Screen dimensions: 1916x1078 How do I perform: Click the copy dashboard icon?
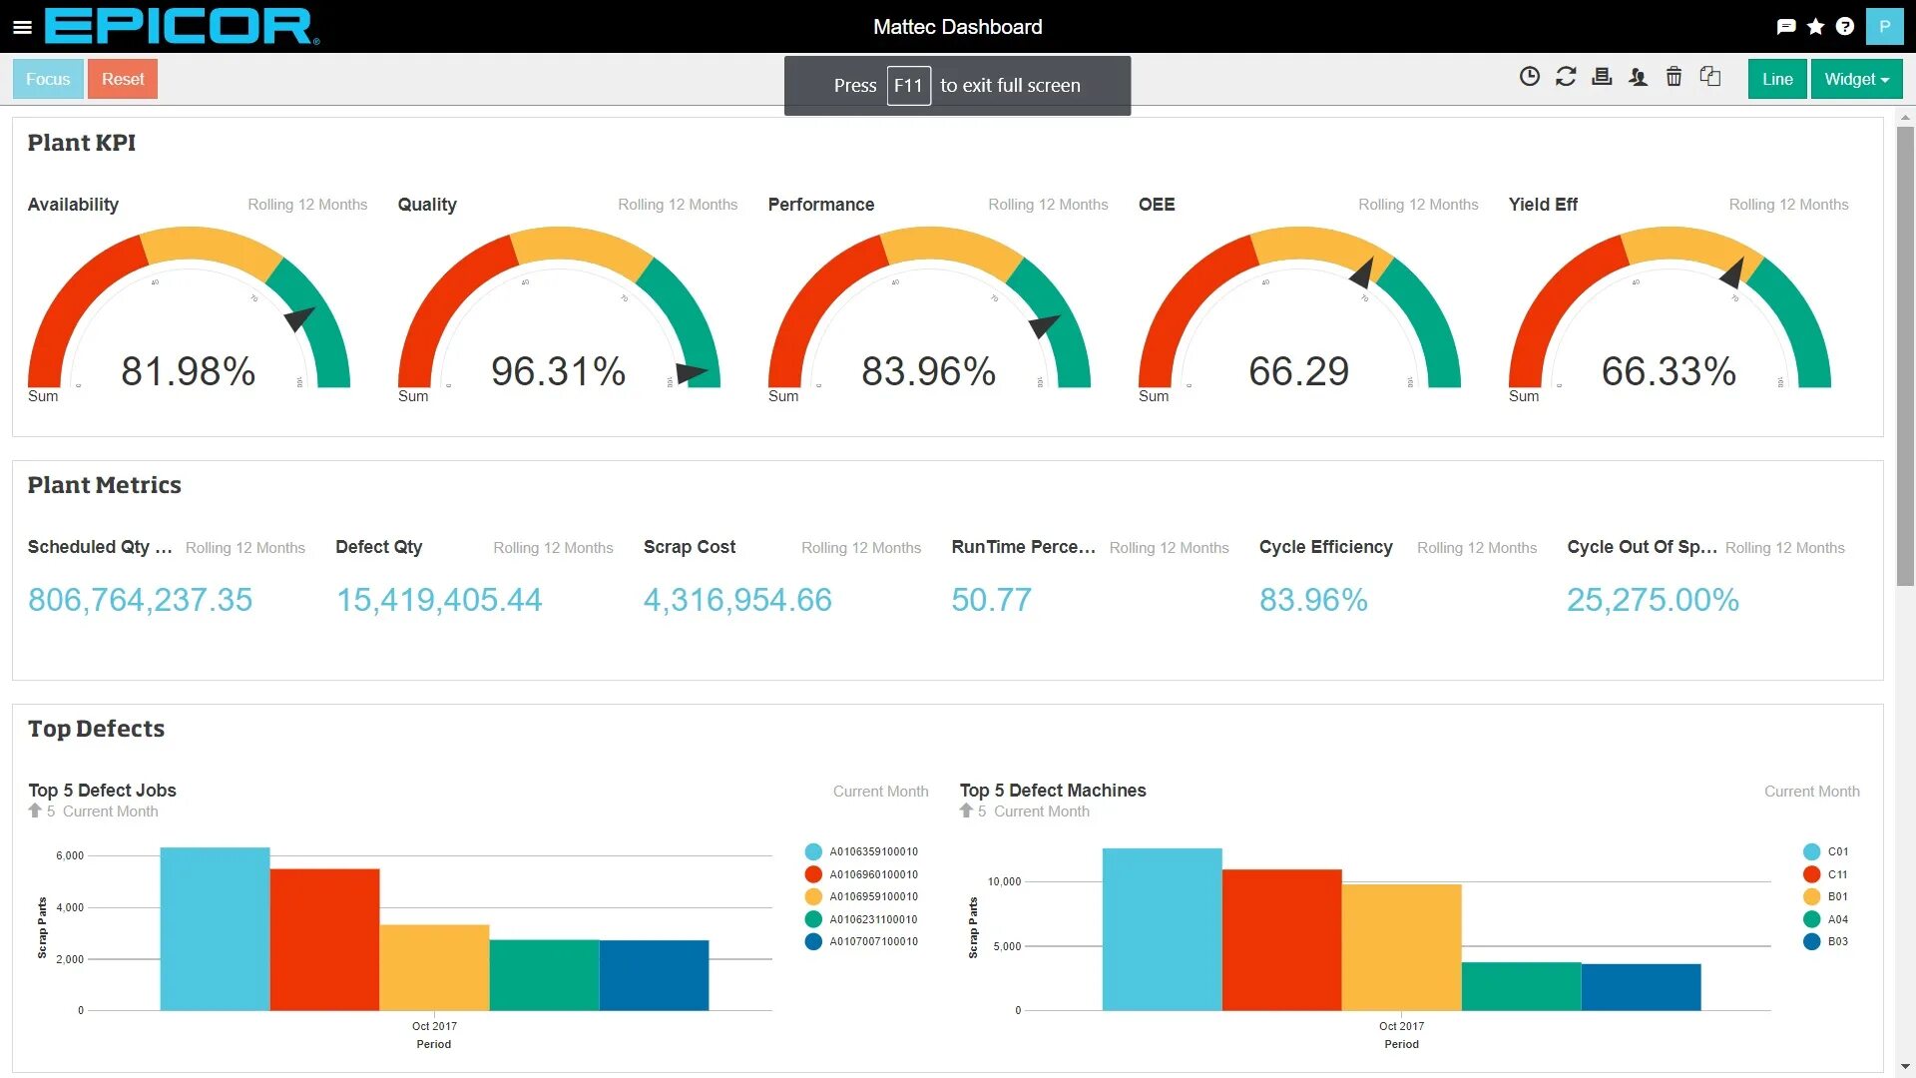pos(1710,77)
